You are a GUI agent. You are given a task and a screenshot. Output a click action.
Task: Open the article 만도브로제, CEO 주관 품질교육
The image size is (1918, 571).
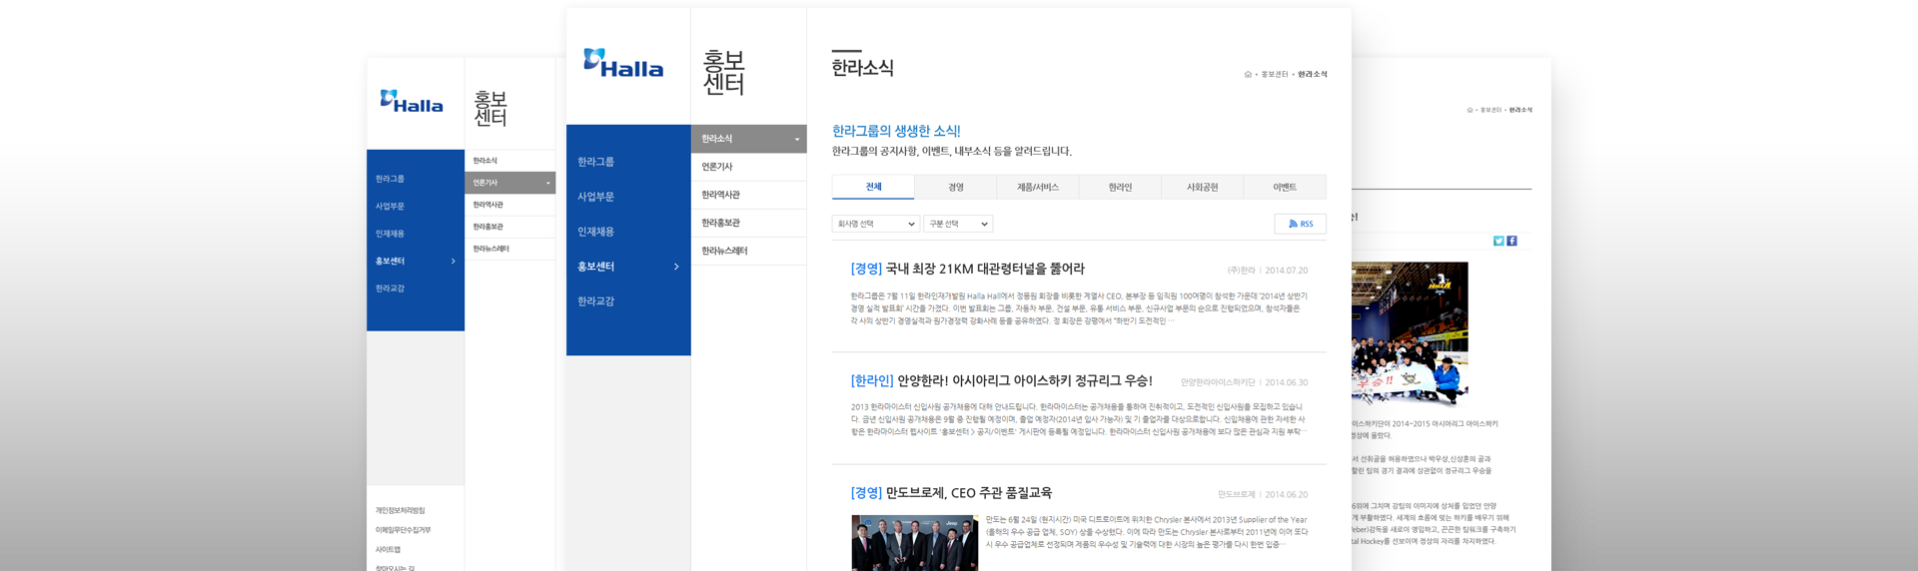951,493
